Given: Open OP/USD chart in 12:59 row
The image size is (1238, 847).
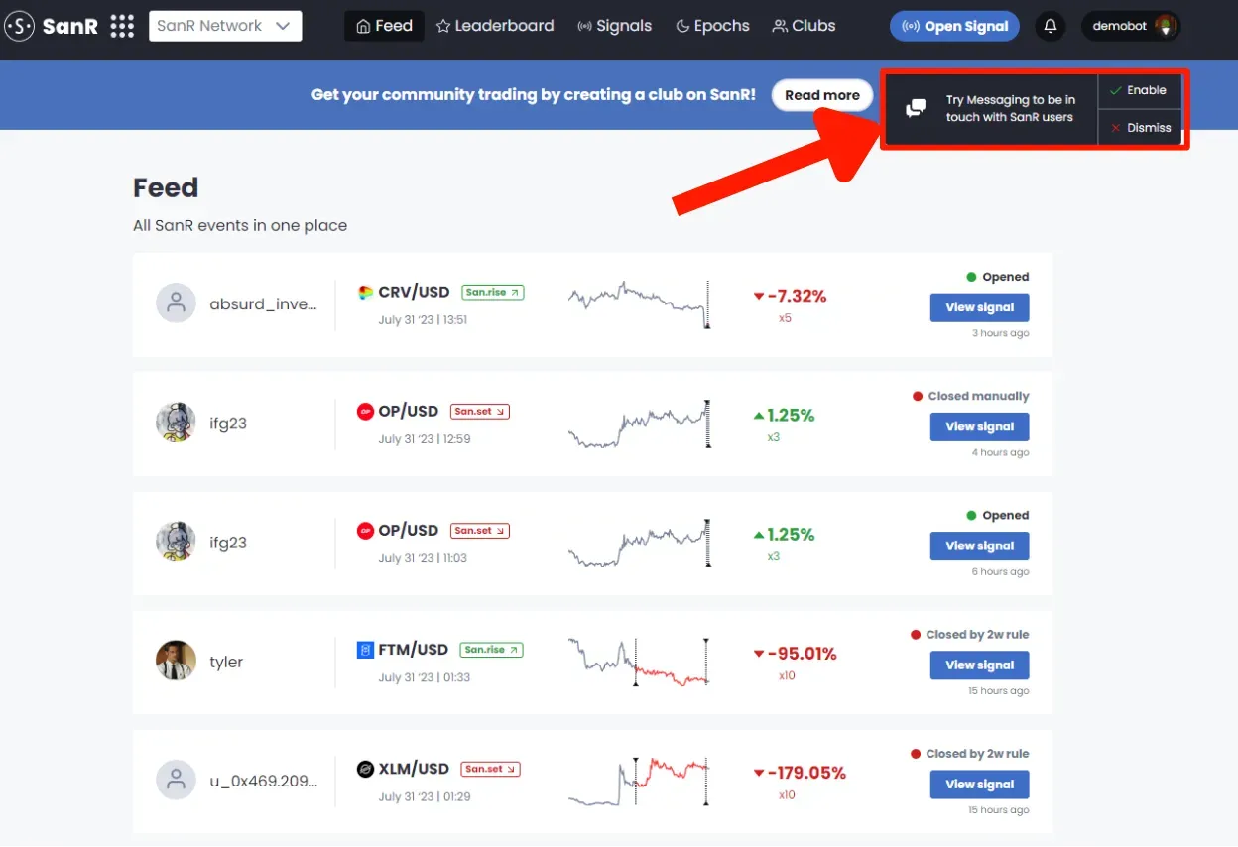Looking at the screenshot, I should (x=640, y=423).
